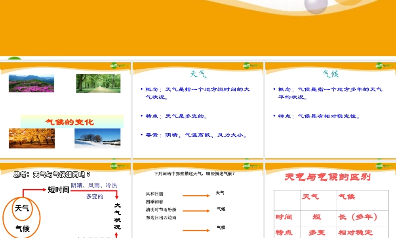Click the 气候 label in the outer circle
This screenshot has width=396, height=238.
point(22,228)
